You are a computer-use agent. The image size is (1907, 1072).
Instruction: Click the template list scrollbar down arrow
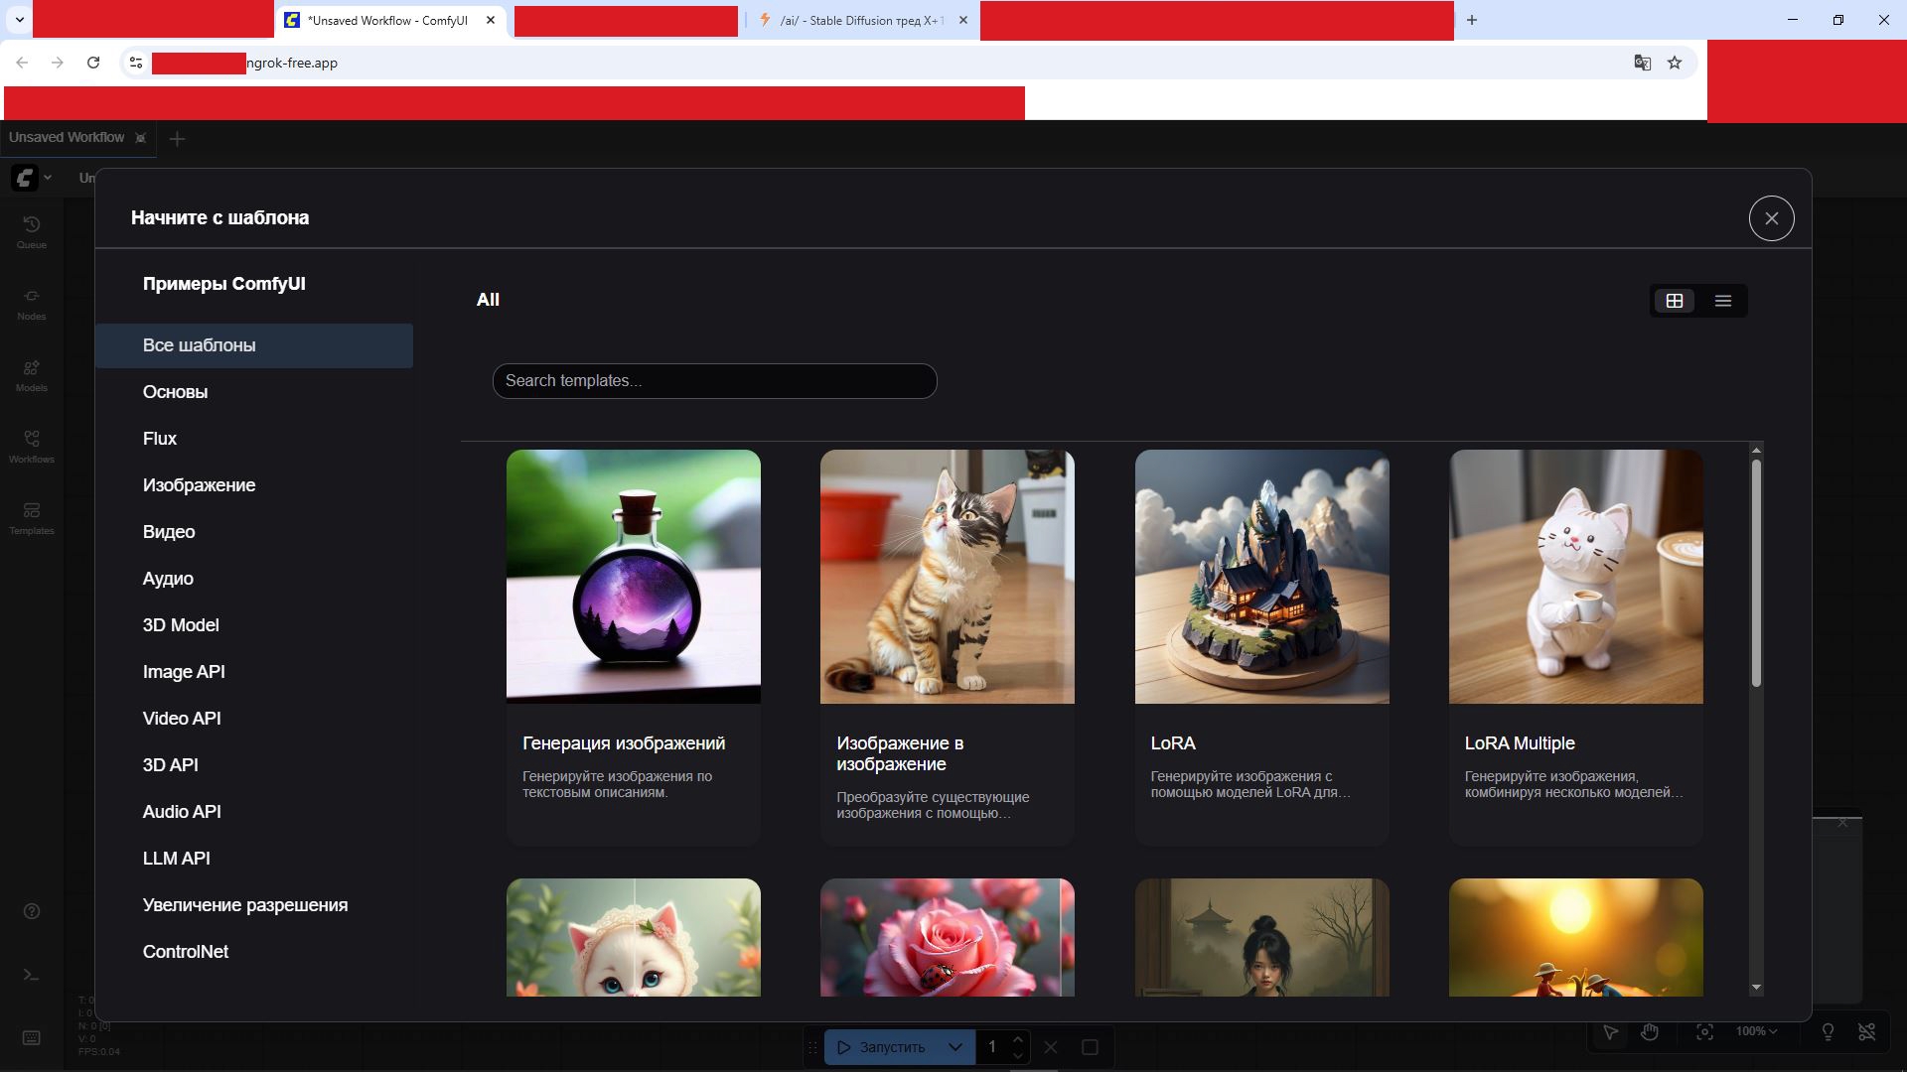click(1756, 988)
